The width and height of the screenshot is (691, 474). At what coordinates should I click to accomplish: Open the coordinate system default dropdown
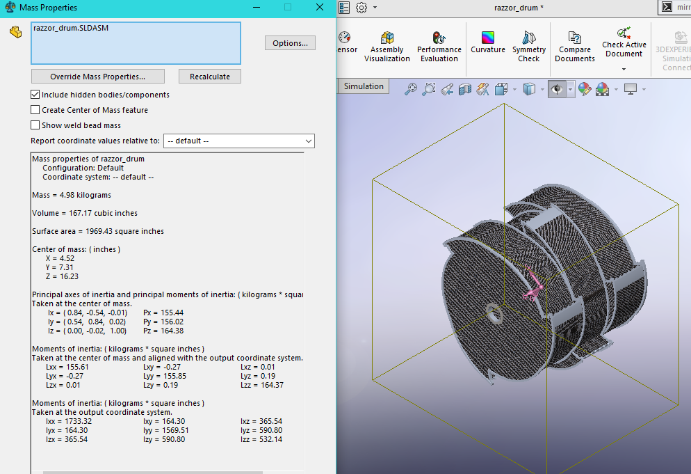(238, 141)
